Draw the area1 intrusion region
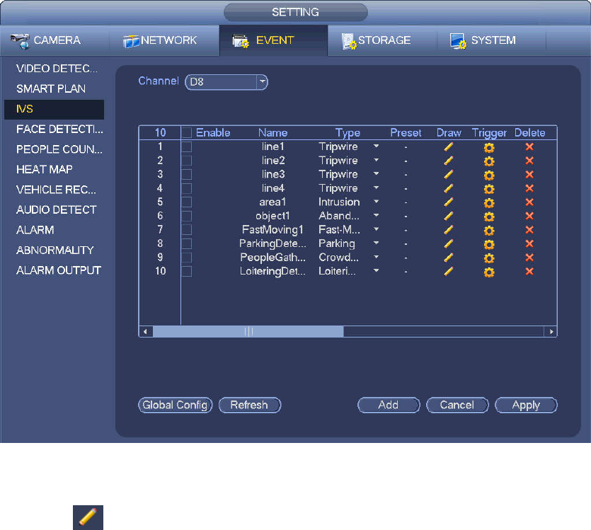The image size is (591, 530). 449,202
